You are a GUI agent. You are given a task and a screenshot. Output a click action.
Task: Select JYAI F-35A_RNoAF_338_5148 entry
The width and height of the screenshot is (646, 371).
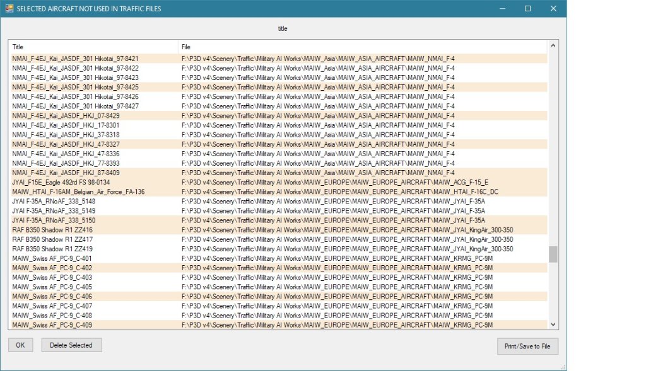(x=54, y=201)
